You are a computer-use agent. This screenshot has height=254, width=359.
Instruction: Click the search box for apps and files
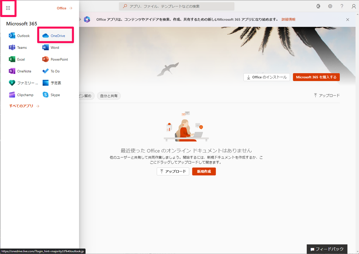pos(177,6)
